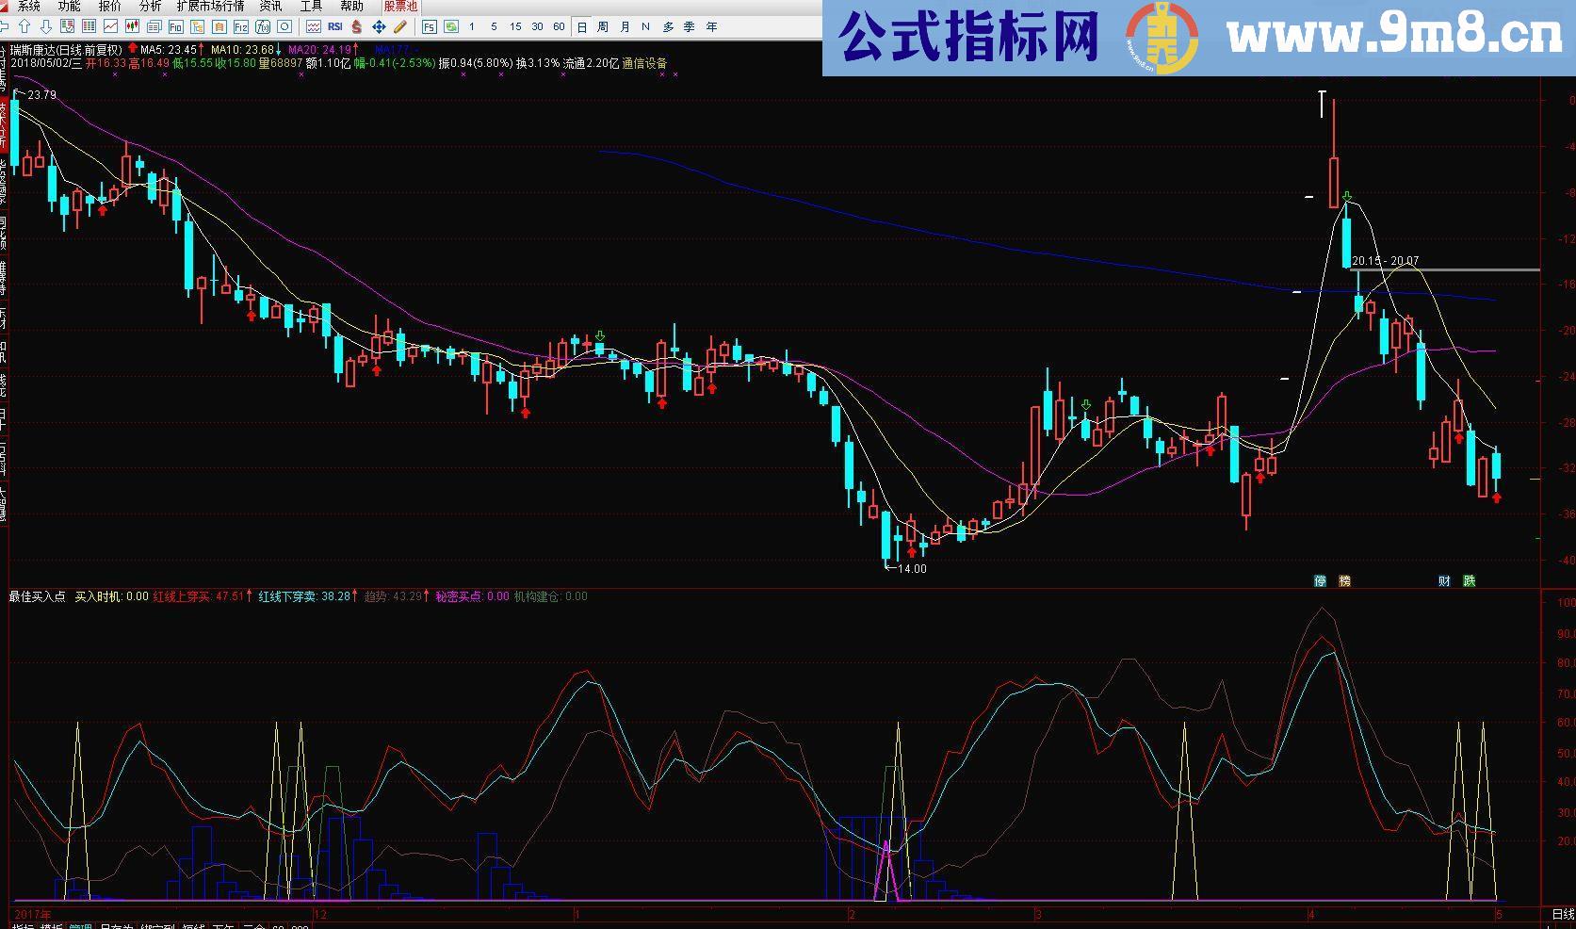Viewport: 1576px width, 929px height.
Task: Open company info via the F10 toolbar icon
Action: [x=174, y=26]
